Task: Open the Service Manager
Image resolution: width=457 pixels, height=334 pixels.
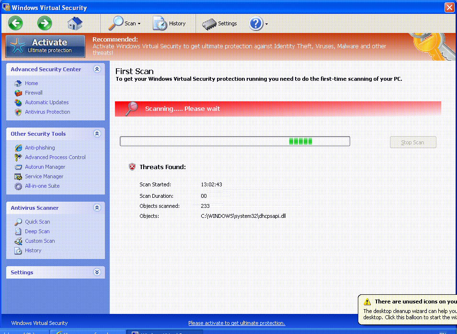Action: click(44, 176)
